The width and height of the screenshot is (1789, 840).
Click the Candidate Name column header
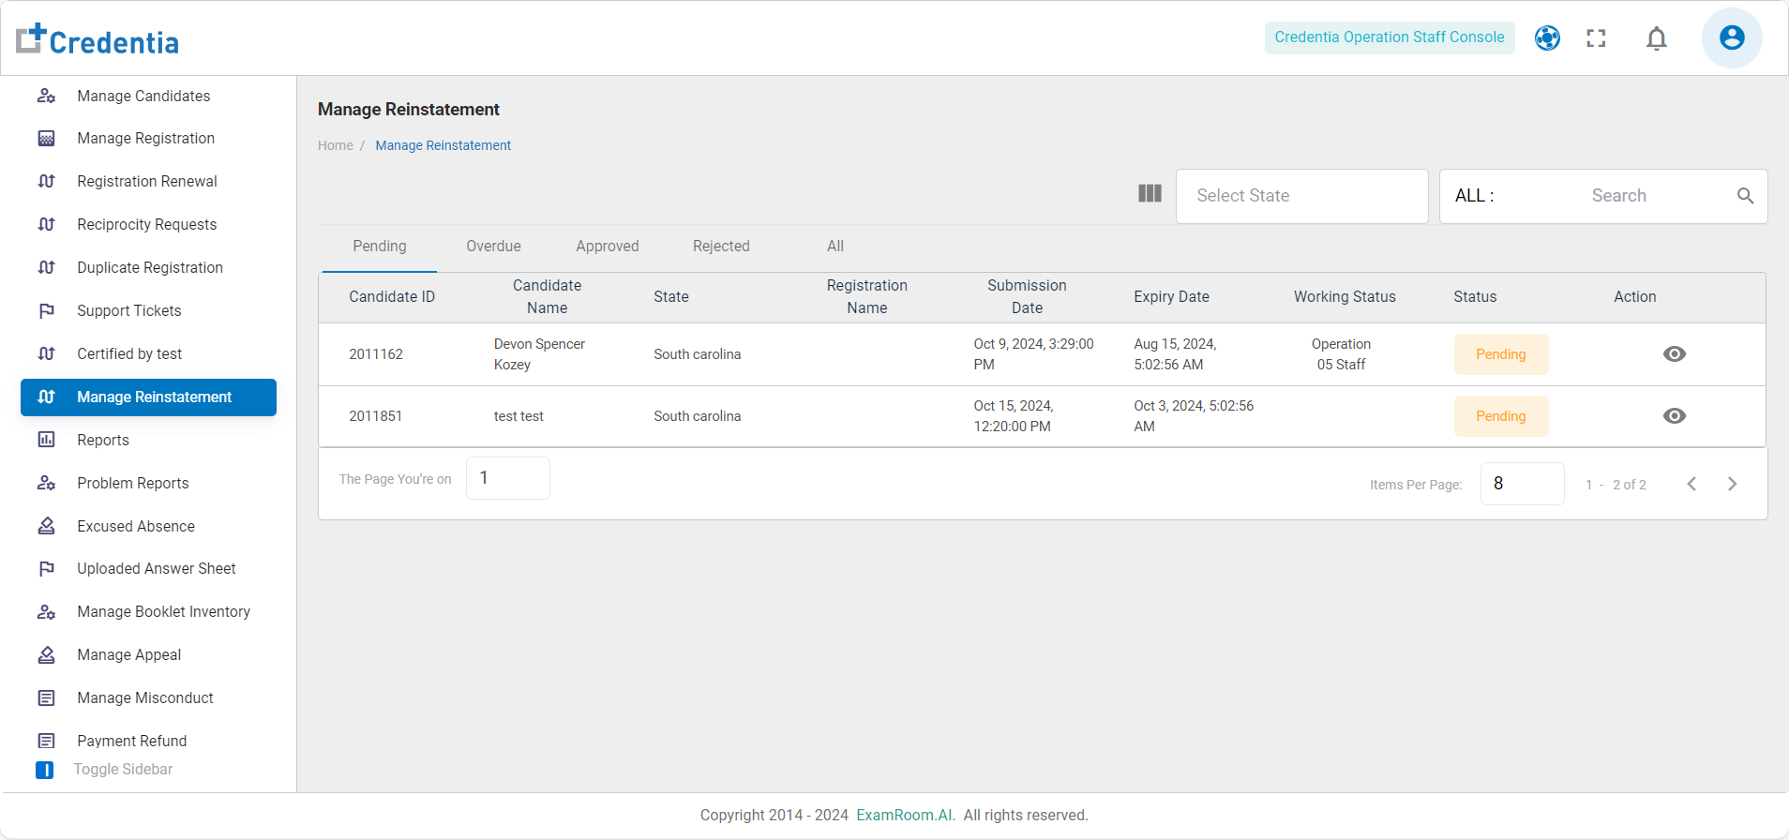tap(547, 297)
